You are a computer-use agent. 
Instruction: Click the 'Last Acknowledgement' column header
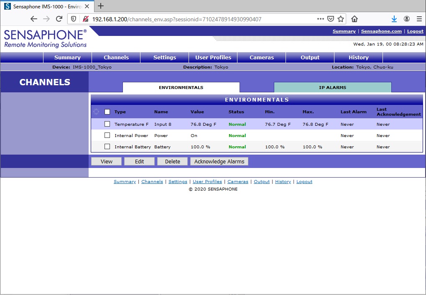[398, 112]
